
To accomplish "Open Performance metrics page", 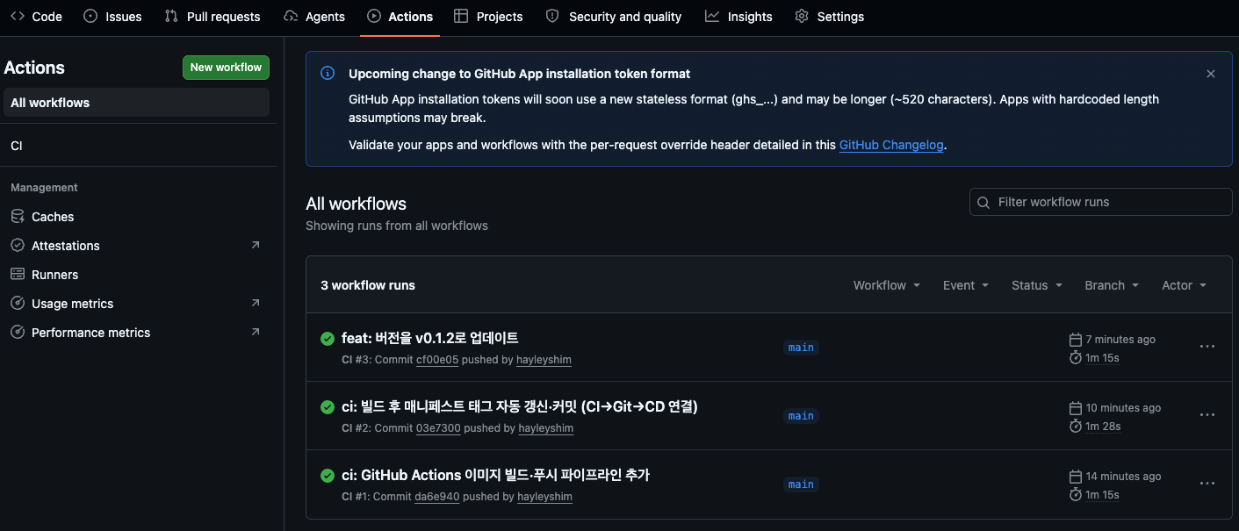I will coord(136,333).
